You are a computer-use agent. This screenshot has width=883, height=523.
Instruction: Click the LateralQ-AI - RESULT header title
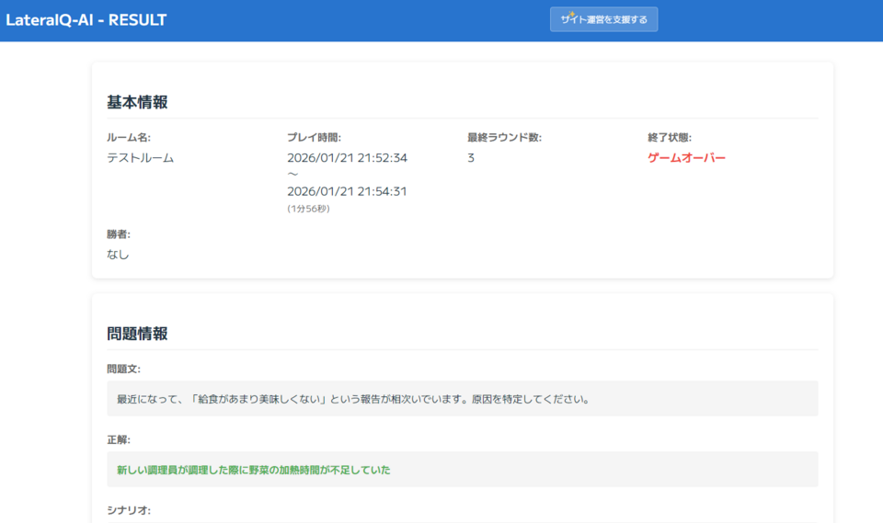click(86, 19)
